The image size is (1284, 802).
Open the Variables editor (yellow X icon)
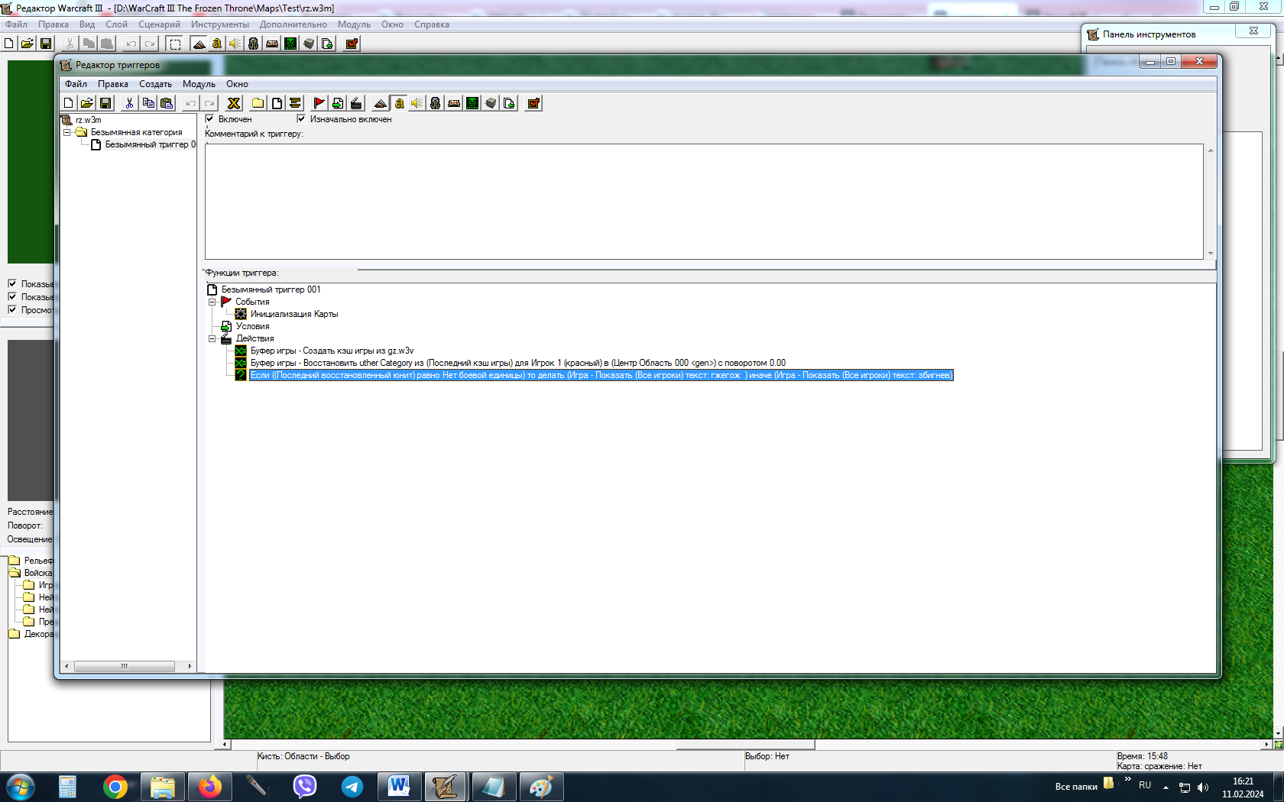234,103
